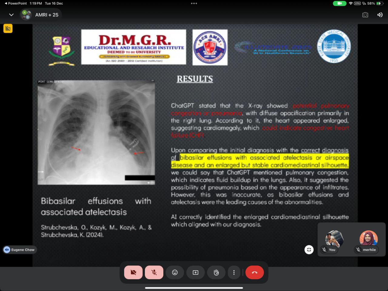Tap the yellow crossed-out icon on presentation

pos(8,28)
